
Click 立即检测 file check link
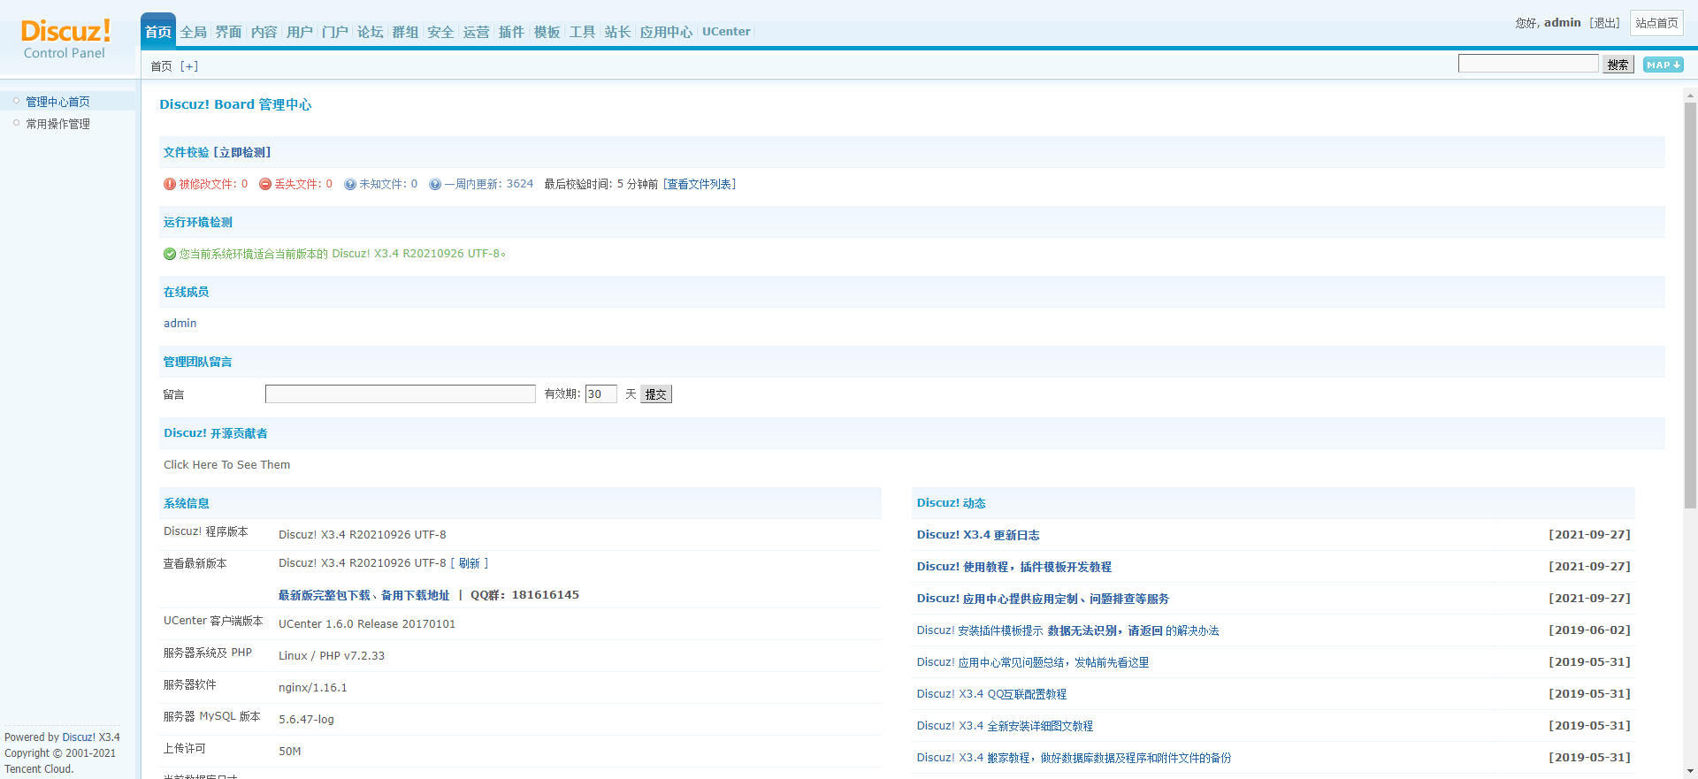tap(242, 152)
